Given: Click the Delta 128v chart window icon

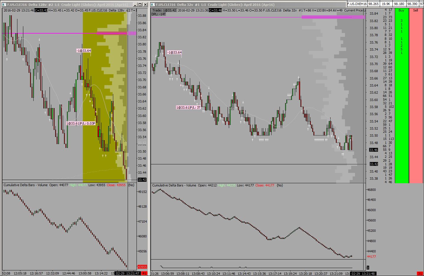Looking at the screenshot, I should click(x=5, y=5).
